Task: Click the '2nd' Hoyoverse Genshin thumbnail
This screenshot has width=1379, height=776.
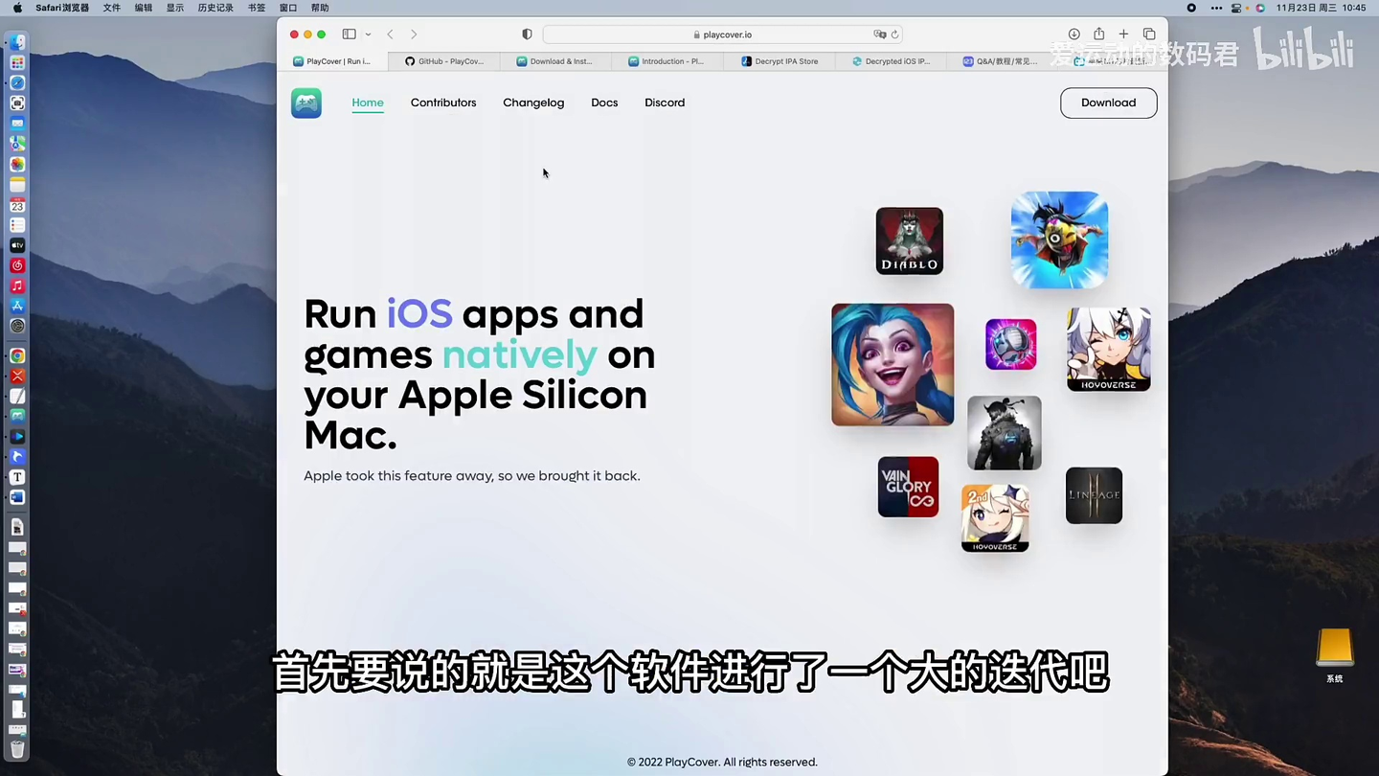Action: pos(995,518)
